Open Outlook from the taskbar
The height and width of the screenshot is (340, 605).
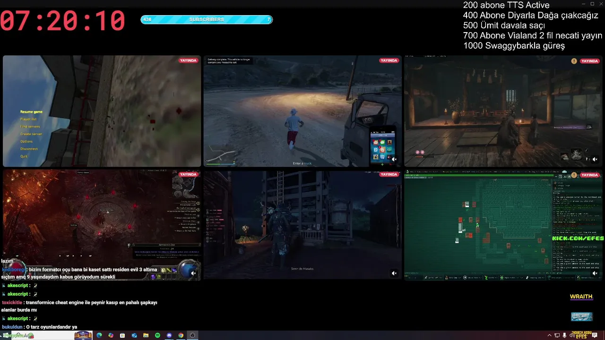click(x=134, y=335)
